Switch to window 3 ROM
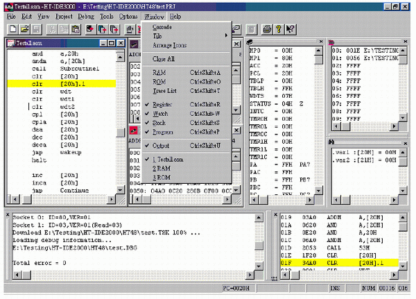Screen dimensions: 416x299 click(187, 178)
